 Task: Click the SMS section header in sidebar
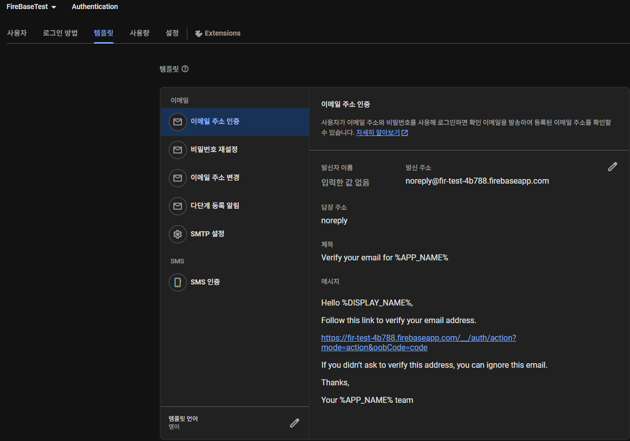pos(177,261)
